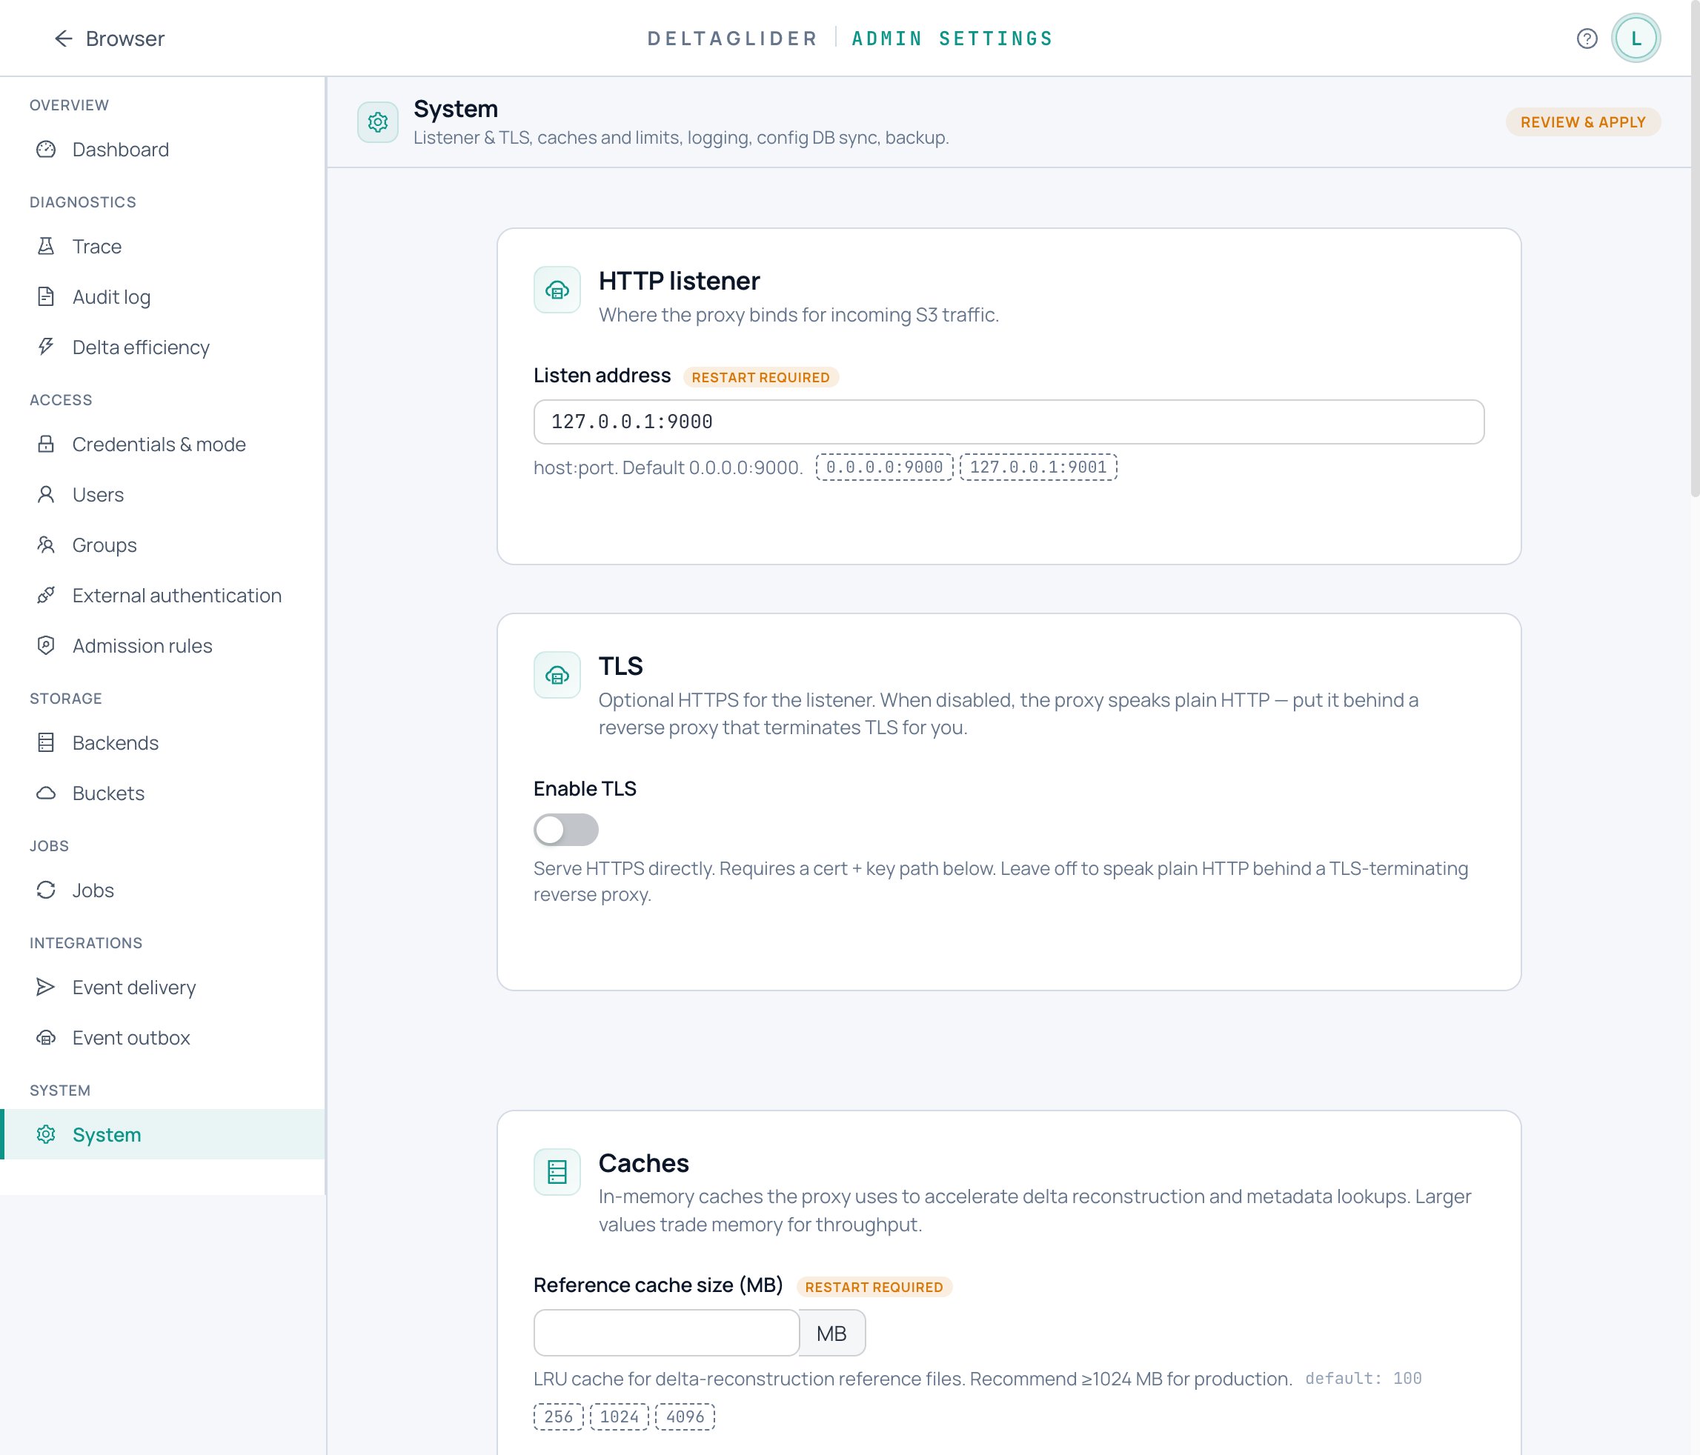This screenshot has height=1455, width=1700.
Task: Go to the Users page
Action: tap(162, 495)
